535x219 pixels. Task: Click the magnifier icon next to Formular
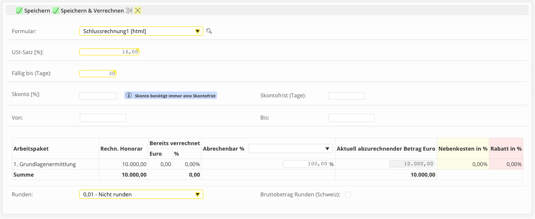(209, 31)
